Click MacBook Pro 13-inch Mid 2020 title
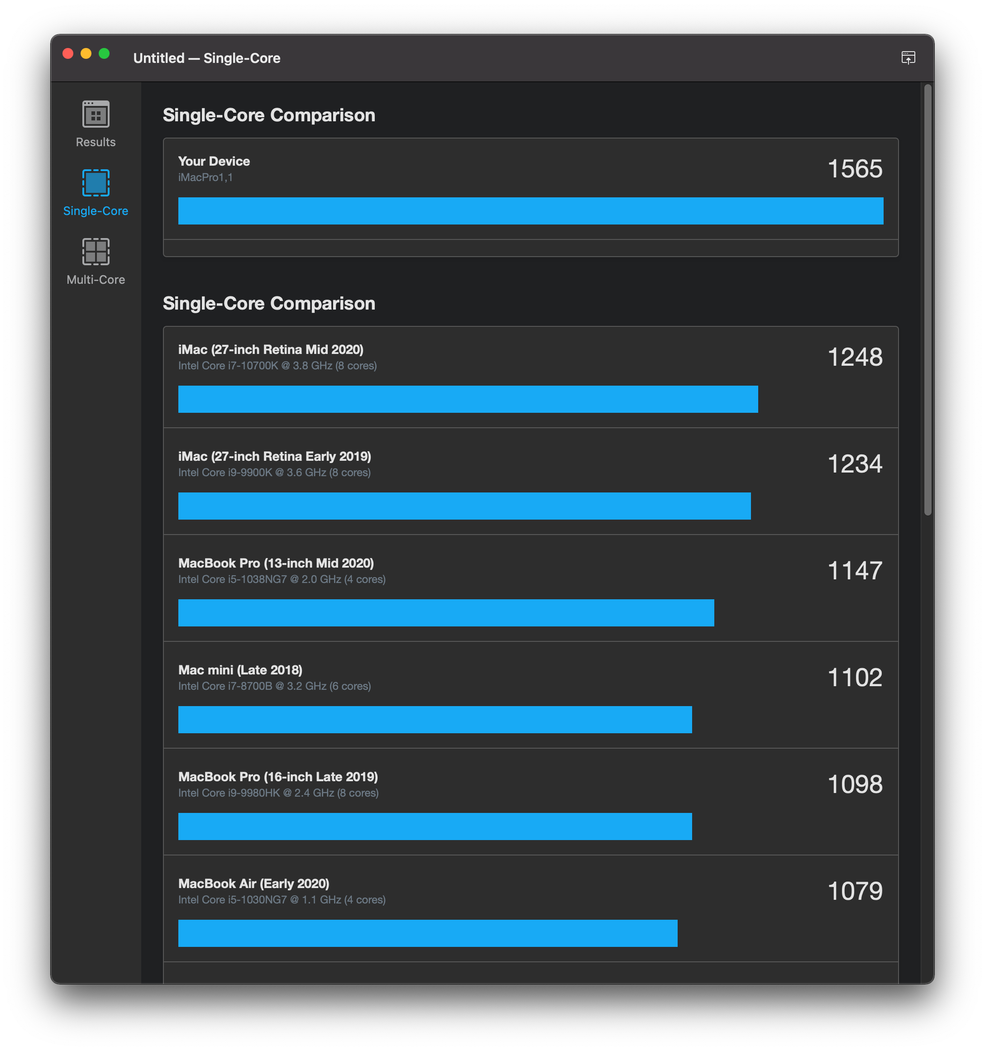 point(276,563)
